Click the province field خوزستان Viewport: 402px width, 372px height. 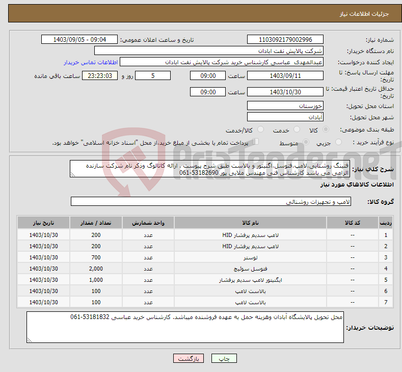point(285,105)
